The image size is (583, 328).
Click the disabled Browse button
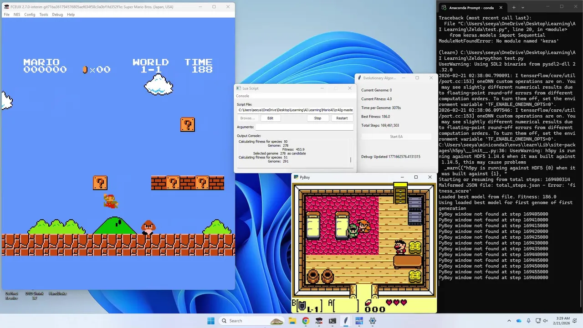[x=247, y=118]
